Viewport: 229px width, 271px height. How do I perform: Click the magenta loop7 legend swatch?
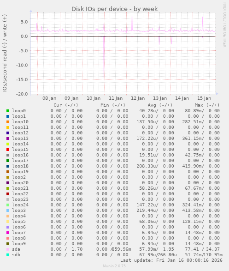(x=8, y=233)
